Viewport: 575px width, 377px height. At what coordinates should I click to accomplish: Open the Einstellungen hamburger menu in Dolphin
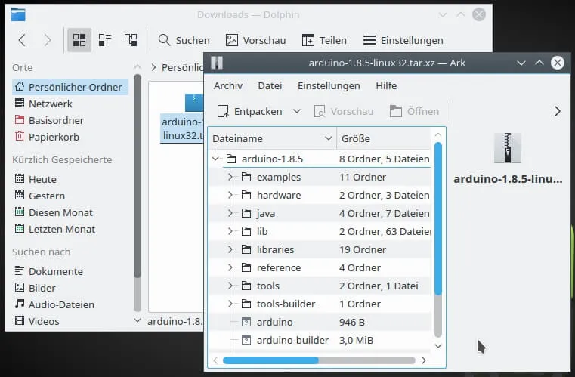(x=369, y=40)
